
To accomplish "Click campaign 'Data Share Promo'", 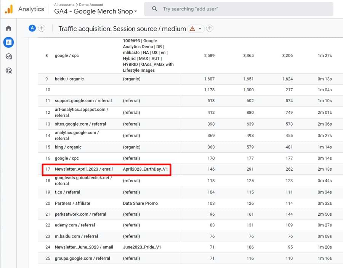I will [x=140, y=203].
